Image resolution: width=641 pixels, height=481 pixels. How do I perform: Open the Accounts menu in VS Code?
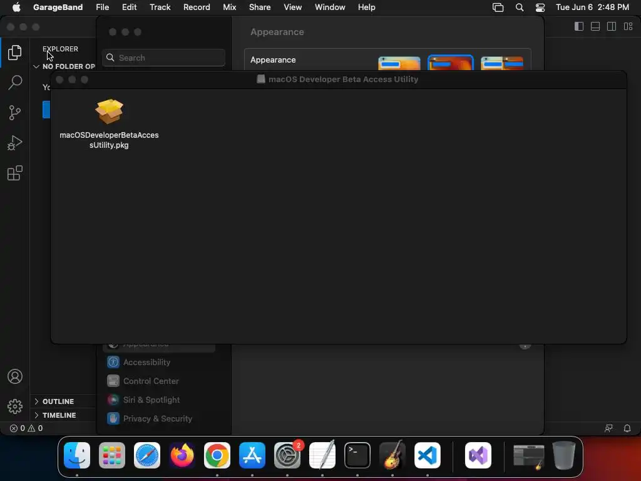[15, 376]
